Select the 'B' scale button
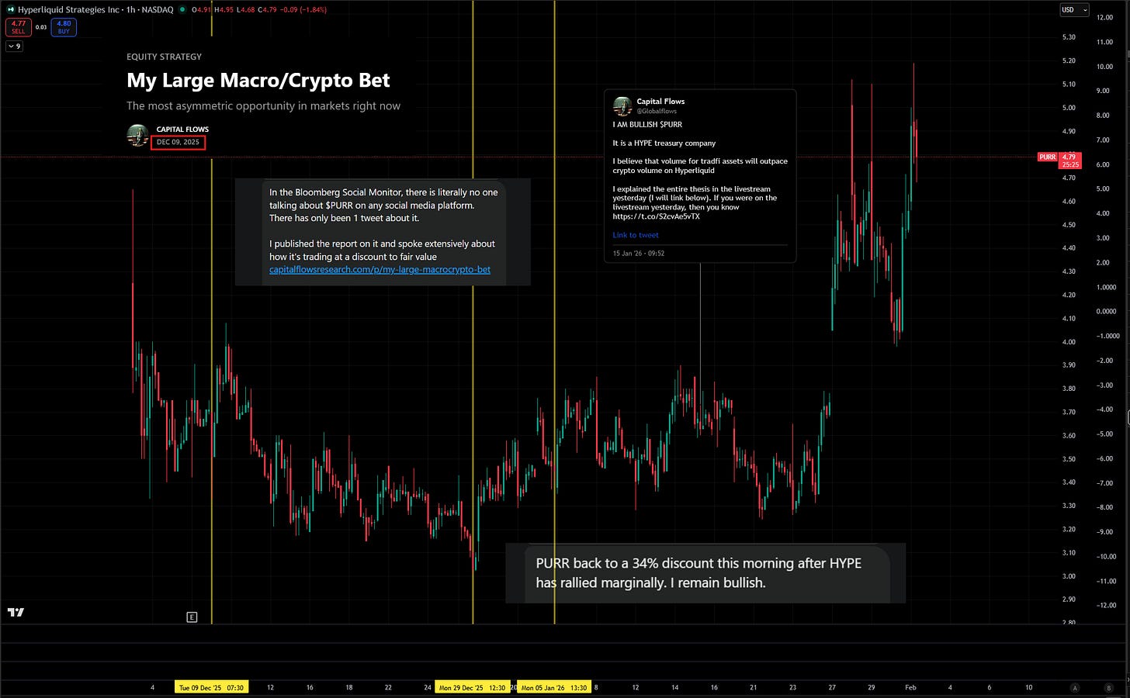The image size is (1130, 698). tap(1108, 688)
